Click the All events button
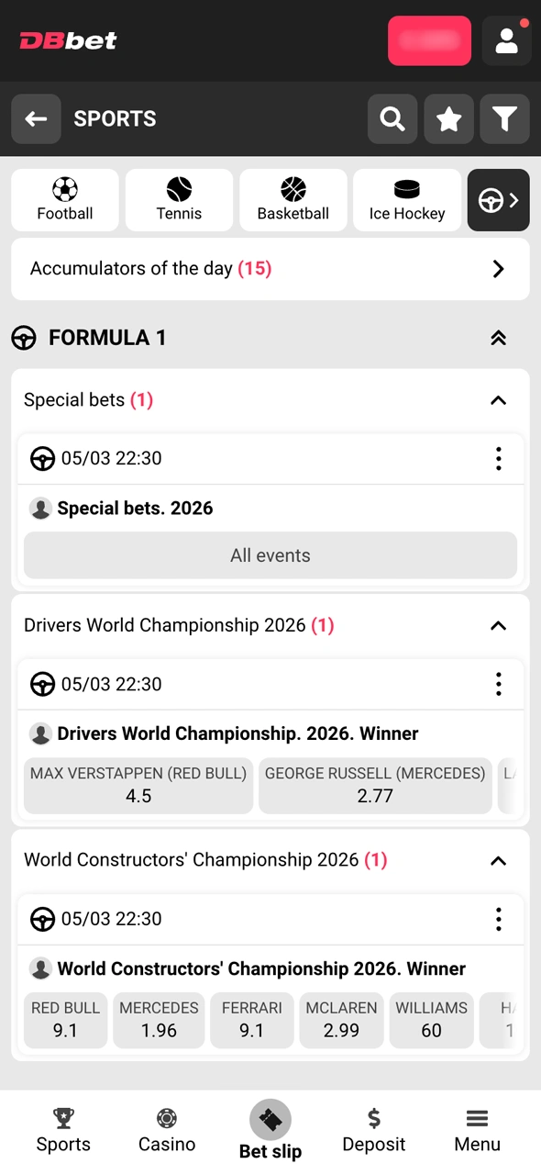The image size is (541, 1175). click(270, 555)
